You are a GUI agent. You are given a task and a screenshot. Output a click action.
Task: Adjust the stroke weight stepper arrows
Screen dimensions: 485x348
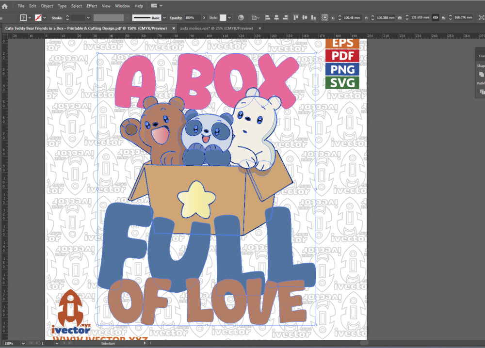click(x=67, y=18)
